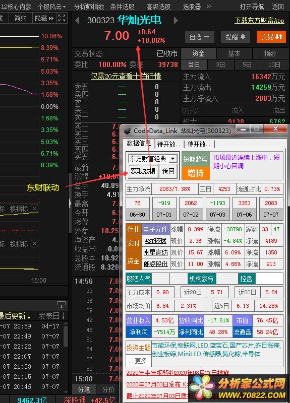Click 流通盘 label

(243, 332)
